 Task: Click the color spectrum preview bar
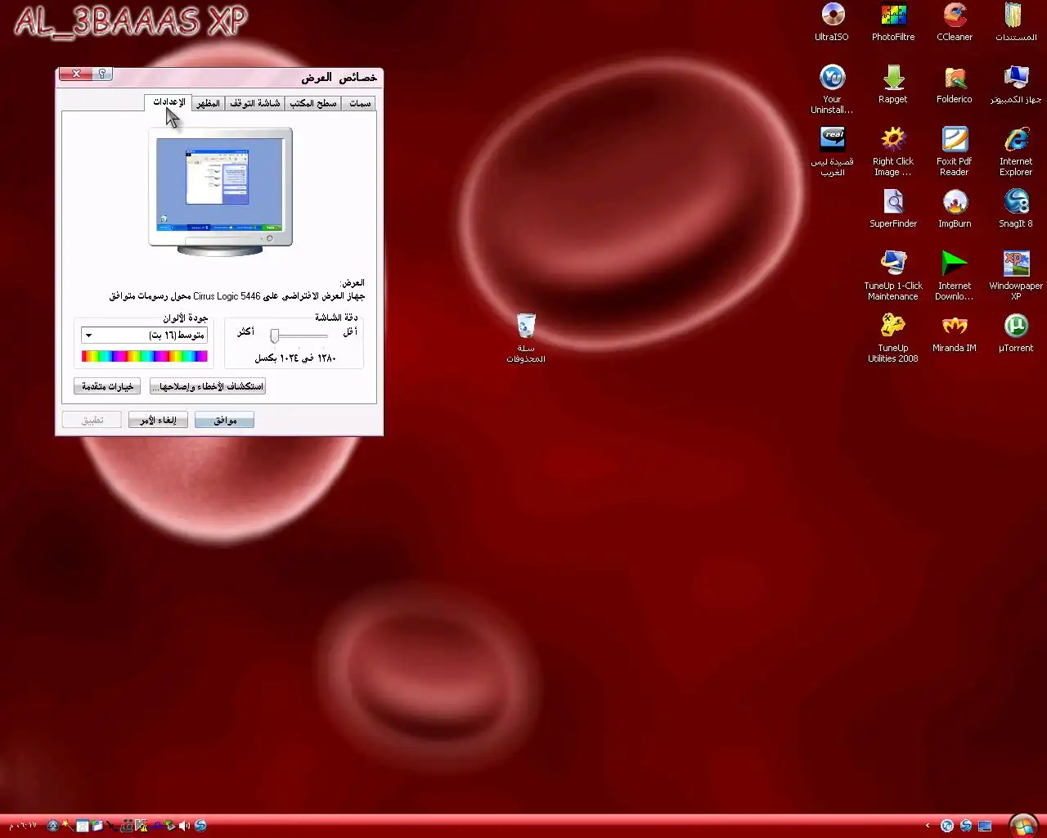tap(145, 356)
